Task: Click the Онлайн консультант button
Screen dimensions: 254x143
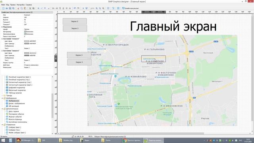Action: point(131,8)
